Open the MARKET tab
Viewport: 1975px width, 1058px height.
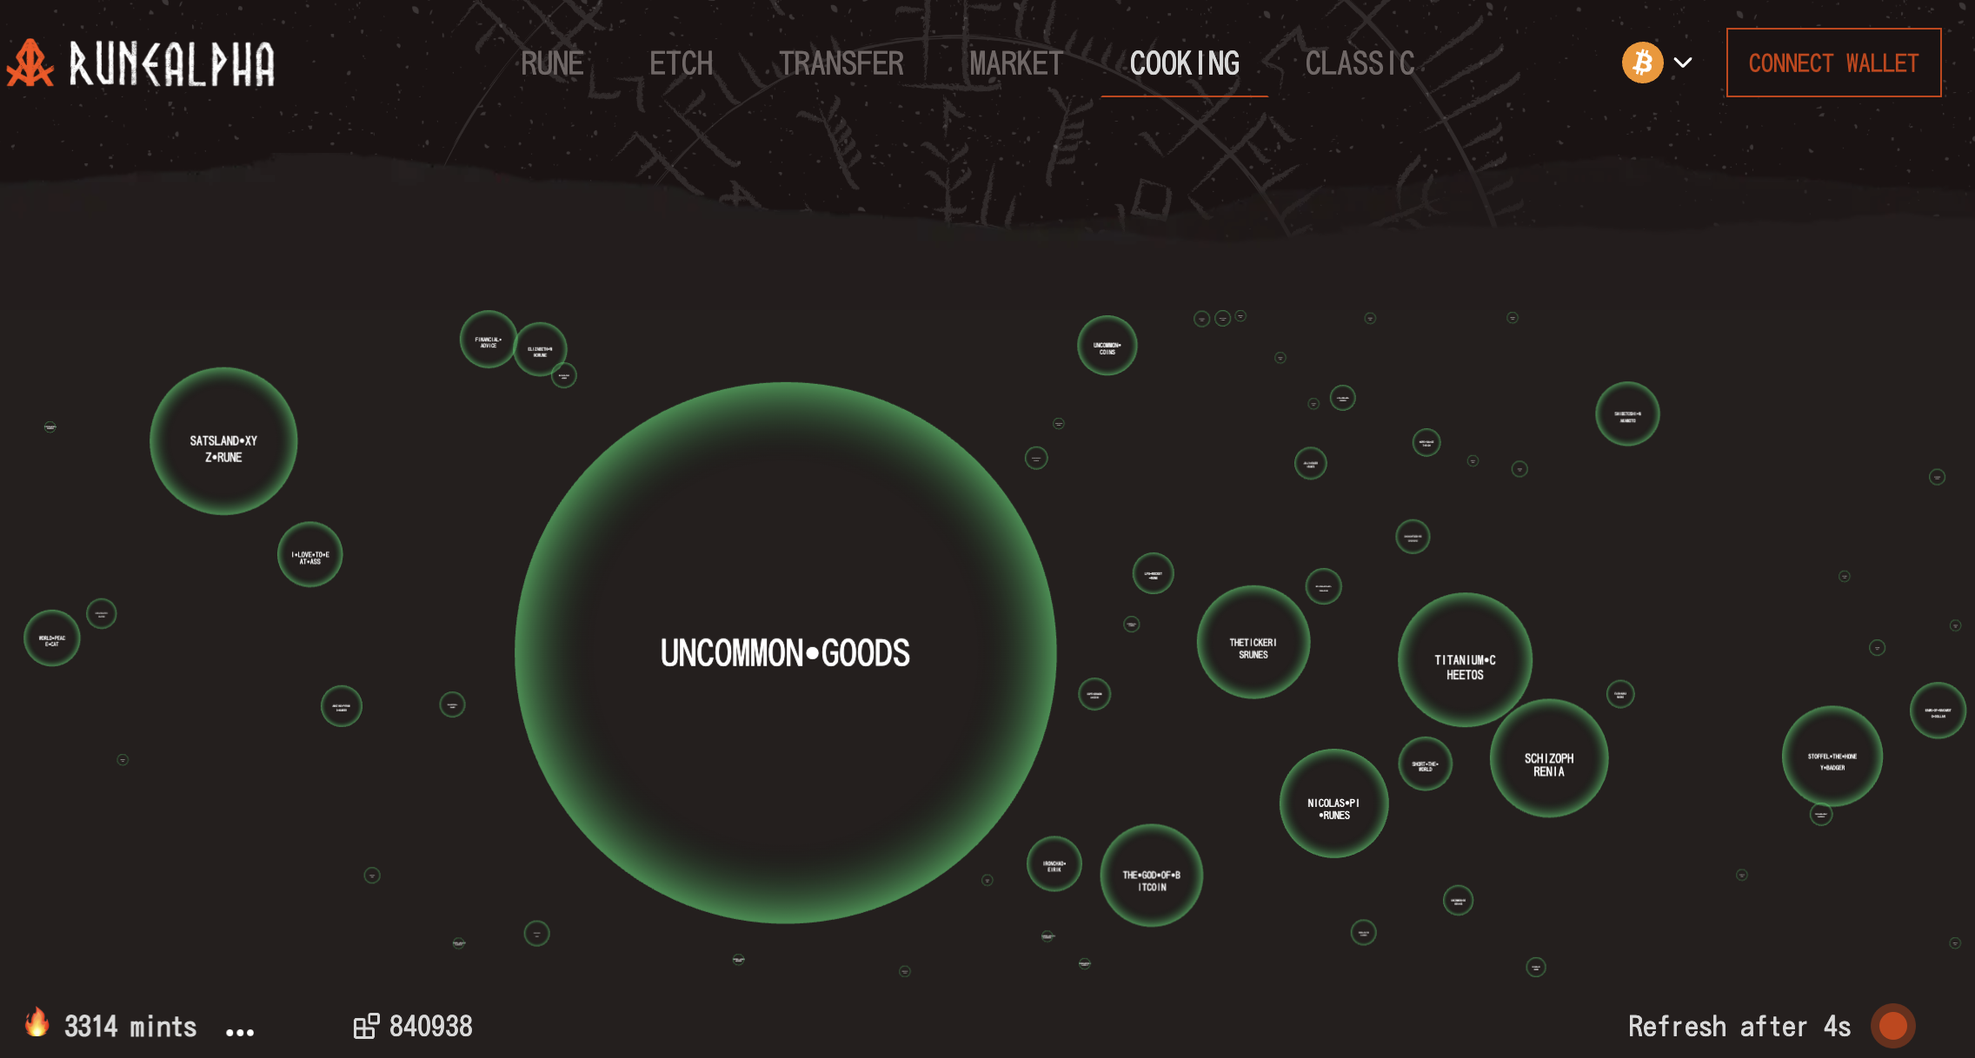point(1016,63)
